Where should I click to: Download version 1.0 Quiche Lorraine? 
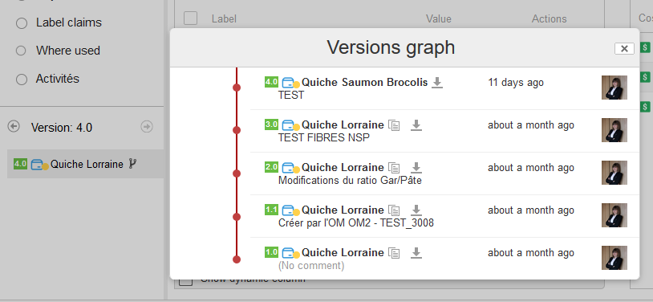click(x=416, y=253)
